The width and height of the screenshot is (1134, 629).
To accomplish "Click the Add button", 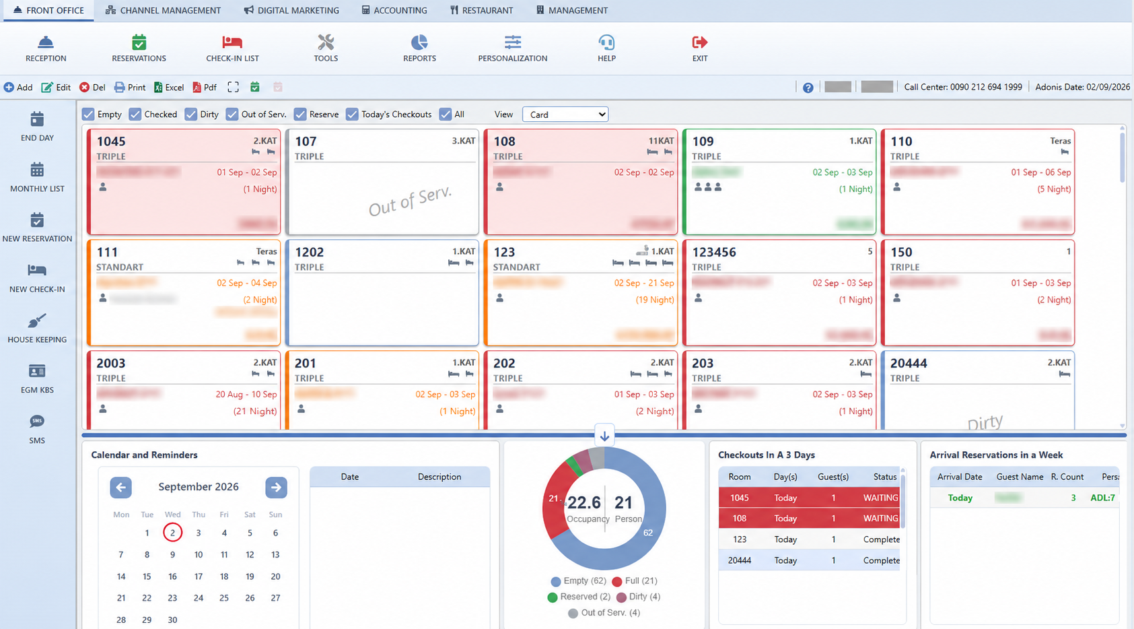I will pyautogui.click(x=18, y=87).
